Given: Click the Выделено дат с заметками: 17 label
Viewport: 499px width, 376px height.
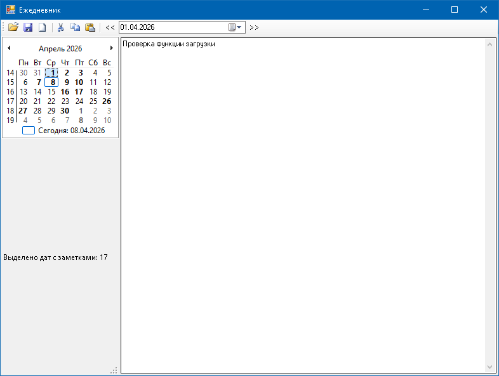Looking at the screenshot, I should point(55,257).
